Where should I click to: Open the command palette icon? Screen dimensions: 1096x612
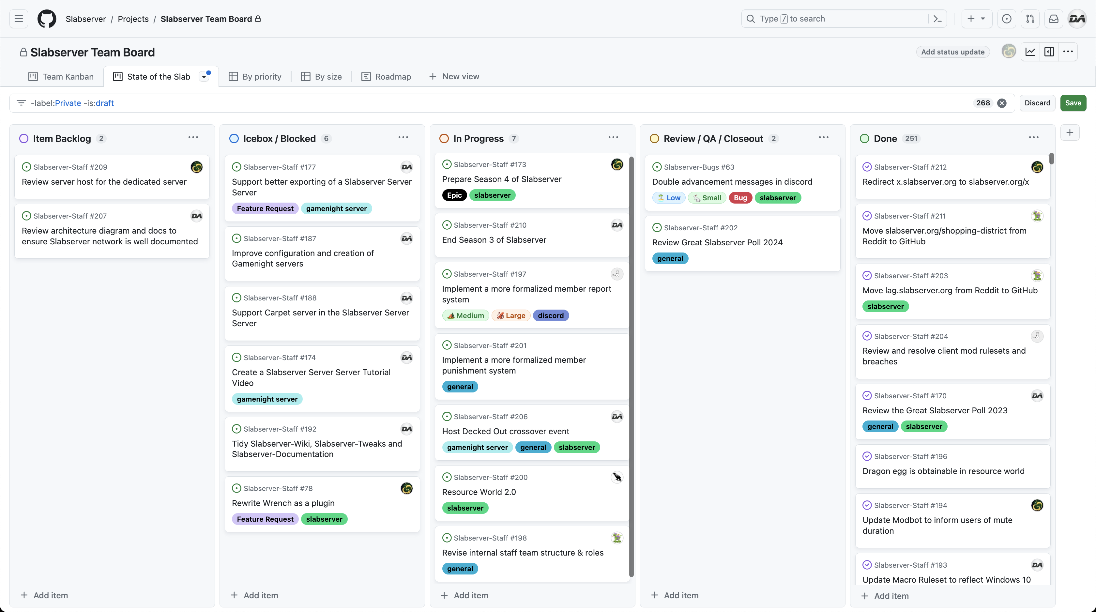(937, 19)
